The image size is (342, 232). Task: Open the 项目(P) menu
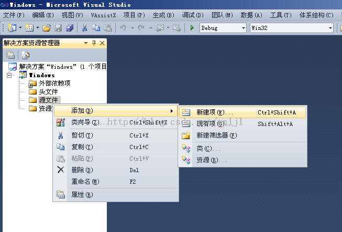click(x=134, y=15)
